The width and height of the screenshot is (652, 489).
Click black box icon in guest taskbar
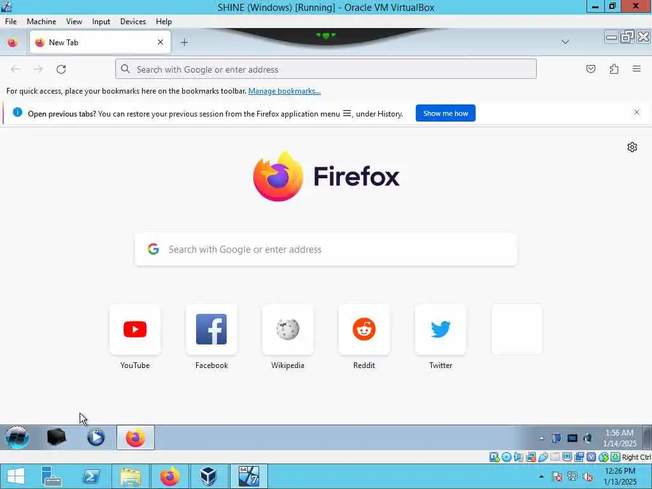pyautogui.click(x=57, y=437)
